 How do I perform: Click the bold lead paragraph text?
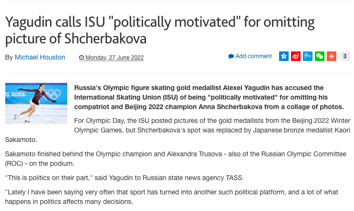[208, 97]
